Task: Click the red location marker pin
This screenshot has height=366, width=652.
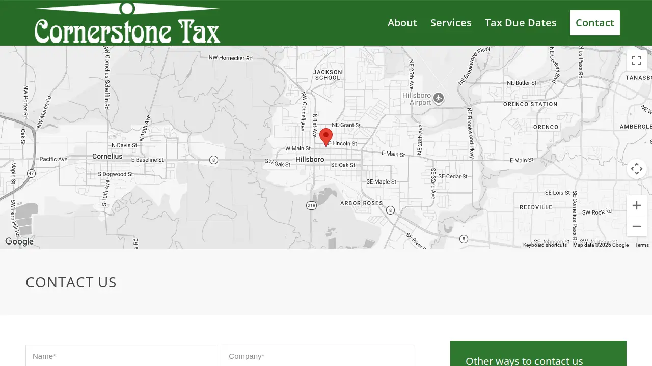Action: coord(326,137)
